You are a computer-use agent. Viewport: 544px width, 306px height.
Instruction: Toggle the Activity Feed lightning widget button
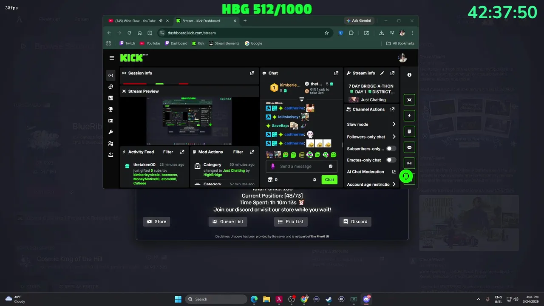[x=409, y=116]
